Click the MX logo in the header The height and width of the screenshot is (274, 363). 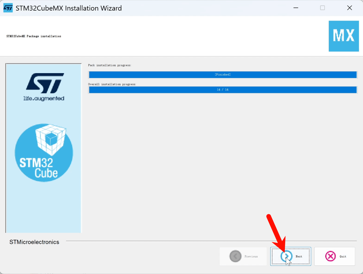coord(344,36)
